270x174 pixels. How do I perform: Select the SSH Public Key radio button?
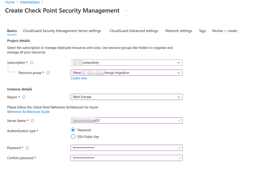point(73,137)
